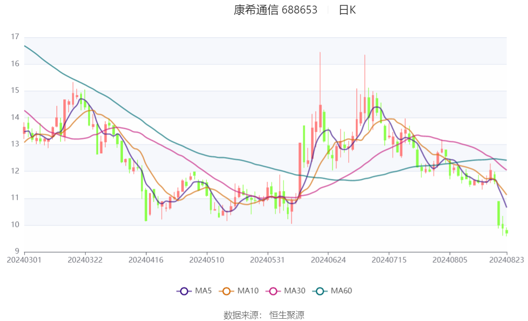
Task: Click the chart title 康希通信 688653
Action: [x=276, y=10]
